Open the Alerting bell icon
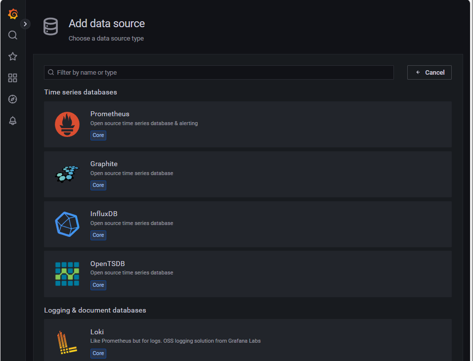 pyautogui.click(x=13, y=121)
